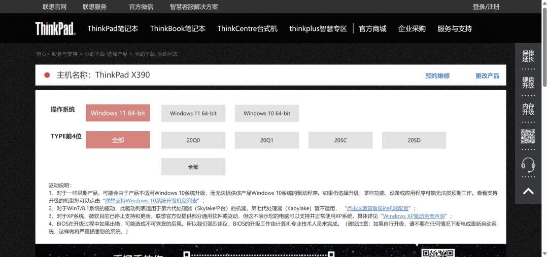Open 联想支持Windows 10系统升级机型列表 link
This screenshot has width=548, height=257.
pyautogui.click(x=151, y=201)
